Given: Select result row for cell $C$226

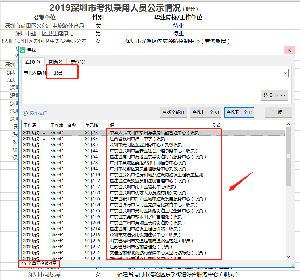Looking at the screenshot, I should point(154,241).
